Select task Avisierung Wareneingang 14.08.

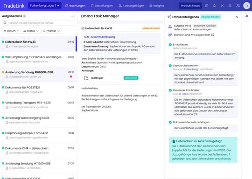38,120
